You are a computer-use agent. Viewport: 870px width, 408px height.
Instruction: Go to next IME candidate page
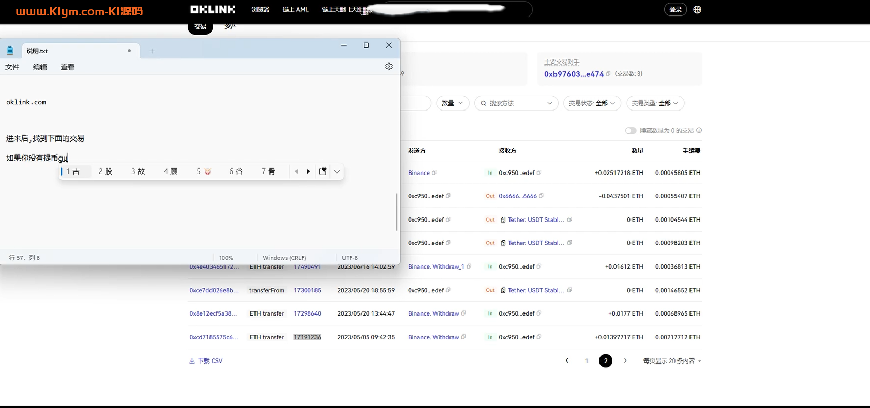(308, 171)
